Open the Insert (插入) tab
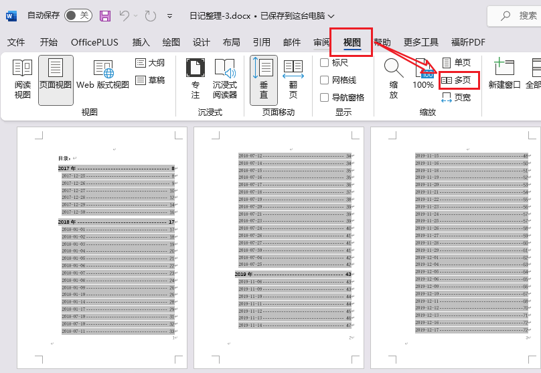541x373 pixels. point(141,42)
